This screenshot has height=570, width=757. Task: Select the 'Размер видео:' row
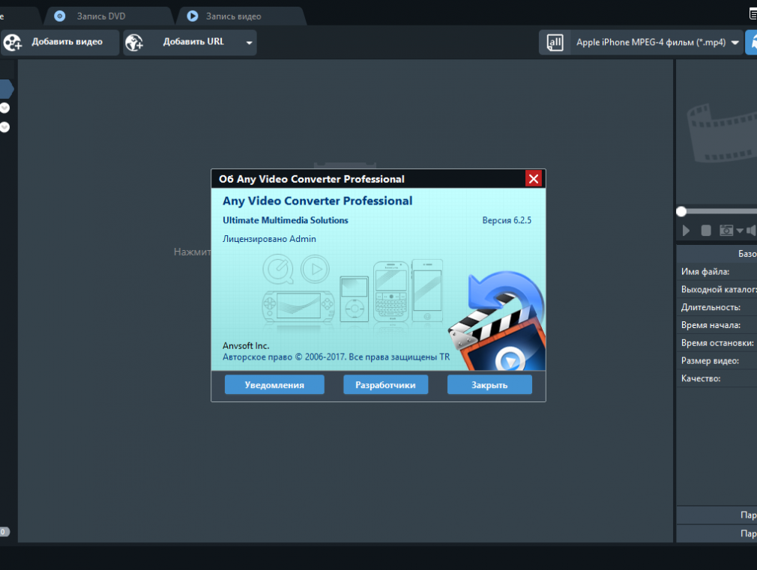click(717, 361)
